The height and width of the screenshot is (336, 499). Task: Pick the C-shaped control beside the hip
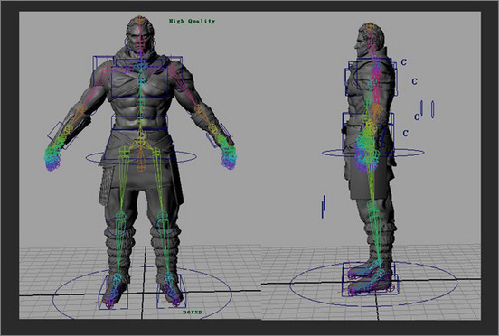coord(405,133)
